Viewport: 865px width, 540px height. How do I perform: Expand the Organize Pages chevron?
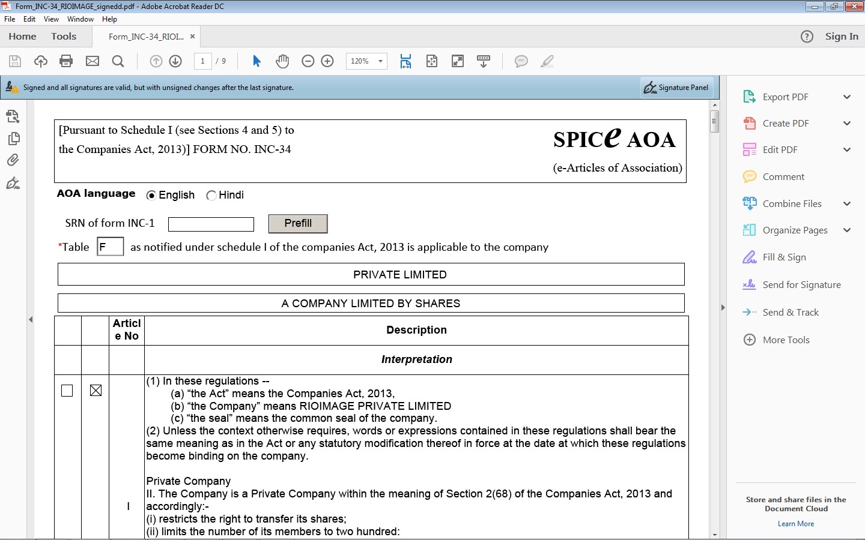point(848,230)
